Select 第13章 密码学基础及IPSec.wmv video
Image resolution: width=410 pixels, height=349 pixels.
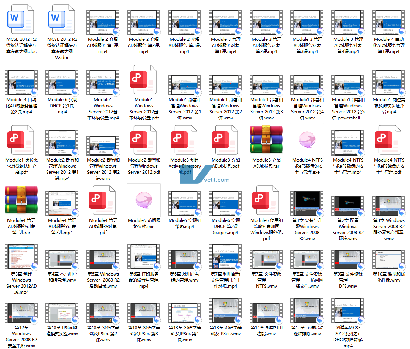point(225,311)
